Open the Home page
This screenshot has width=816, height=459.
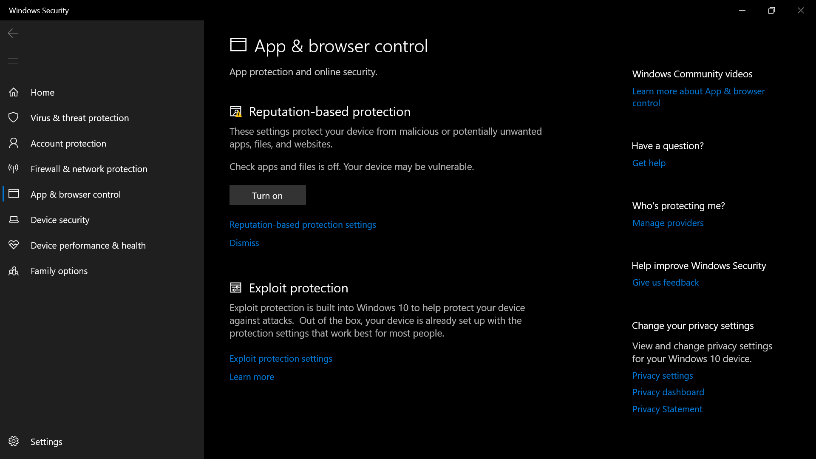[102, 92]
